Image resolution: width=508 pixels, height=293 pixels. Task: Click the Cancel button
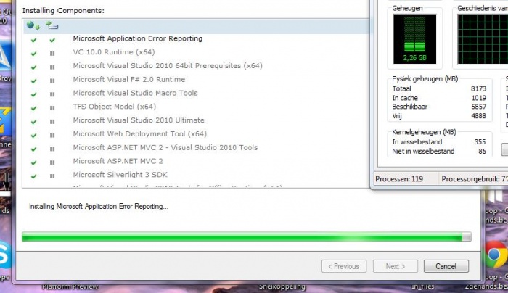coord(446,266)
